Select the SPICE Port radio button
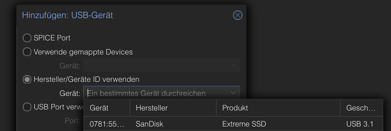The image size is (391, 131). (x=27, y=38)
